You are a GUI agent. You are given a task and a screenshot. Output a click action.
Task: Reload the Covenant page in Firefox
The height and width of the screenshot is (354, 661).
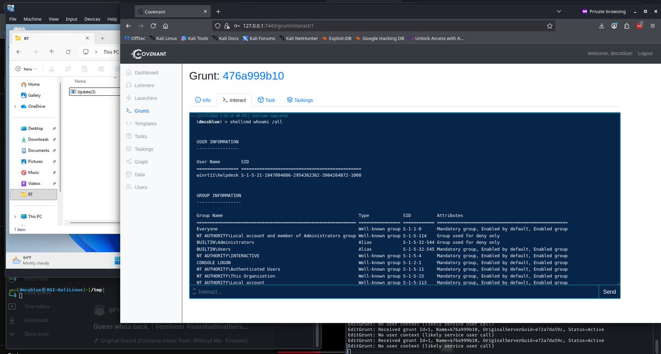pos(153,26)
